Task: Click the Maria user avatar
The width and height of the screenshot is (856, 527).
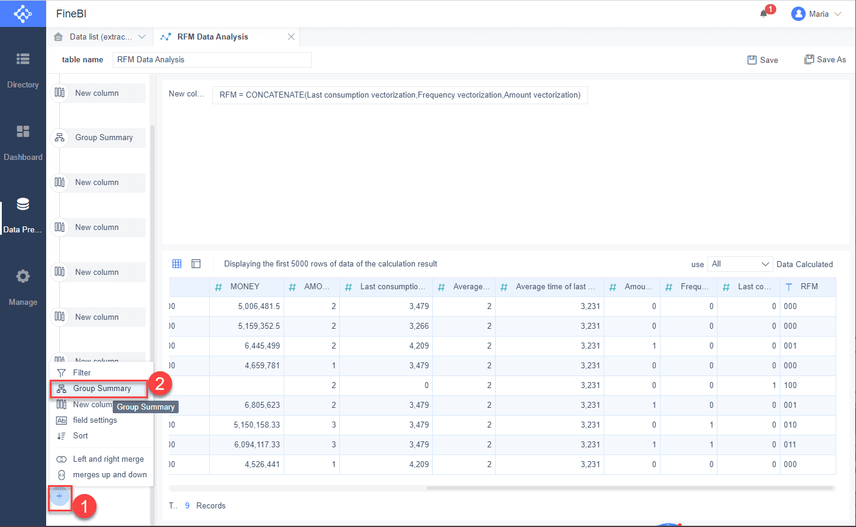Action: pyautogui.click(x=798, y=14)
